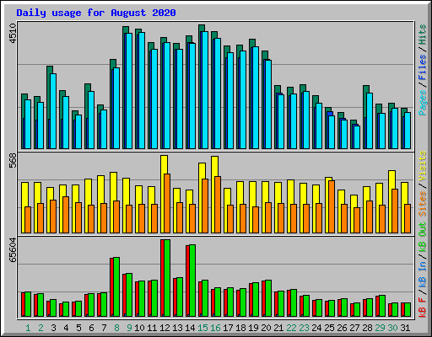This screenshot has height=337, width=432.
Task: Select day 6 on the x-axis
Action: tap(91, 328)
